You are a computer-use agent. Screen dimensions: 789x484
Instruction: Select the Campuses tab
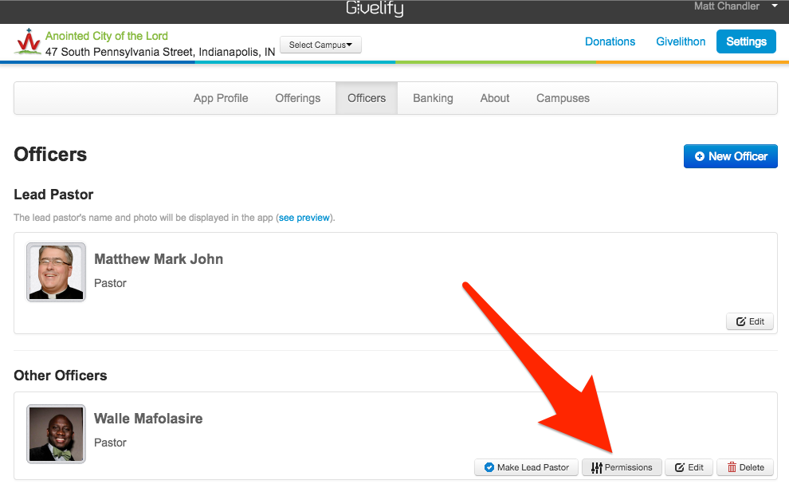coord(563,98)
